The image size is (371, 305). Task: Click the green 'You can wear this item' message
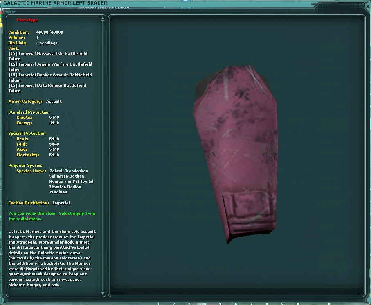pyautogui.click(x=52, y=216)
